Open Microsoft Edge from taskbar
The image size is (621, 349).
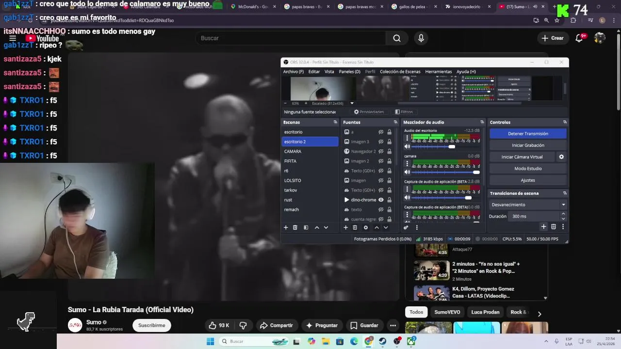click(354, 341)
